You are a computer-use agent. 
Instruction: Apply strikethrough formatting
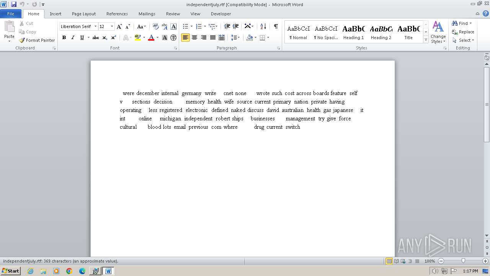96,38
